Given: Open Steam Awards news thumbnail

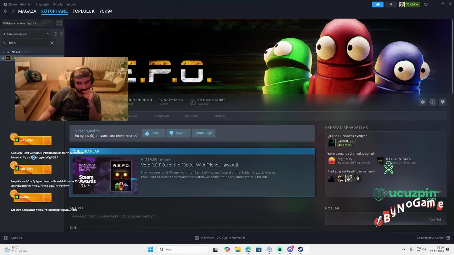Looking at the screenshot, I should coord(105,175).
